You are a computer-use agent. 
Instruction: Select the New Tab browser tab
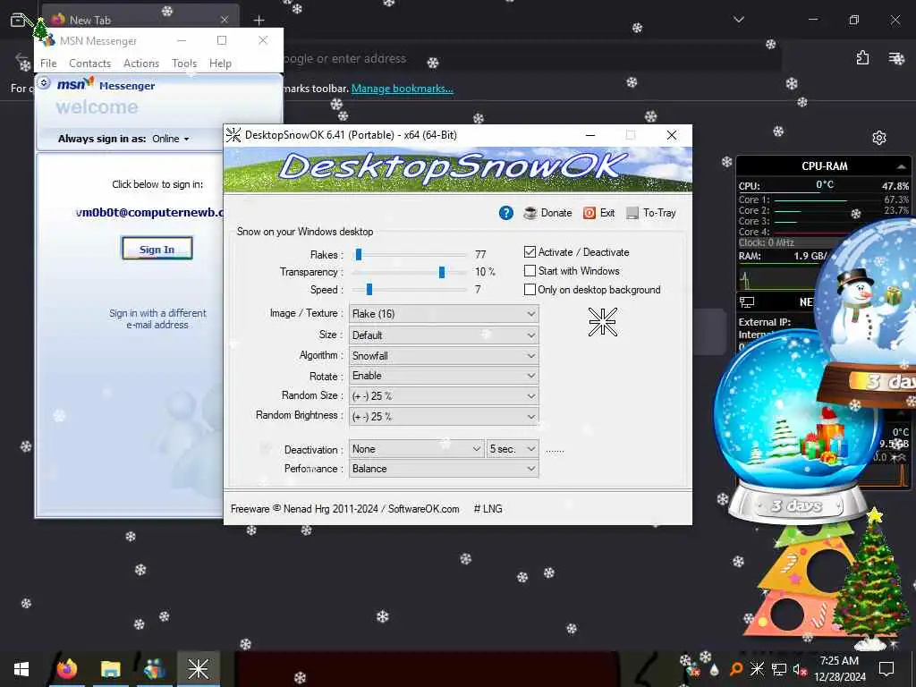click(x=140, y=20)
